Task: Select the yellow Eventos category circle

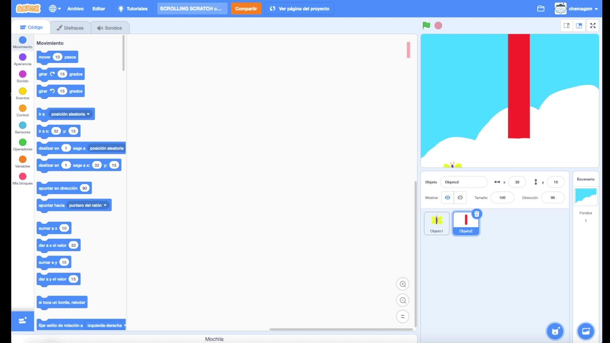Action: pyautogui.click(x=23, y=91)
